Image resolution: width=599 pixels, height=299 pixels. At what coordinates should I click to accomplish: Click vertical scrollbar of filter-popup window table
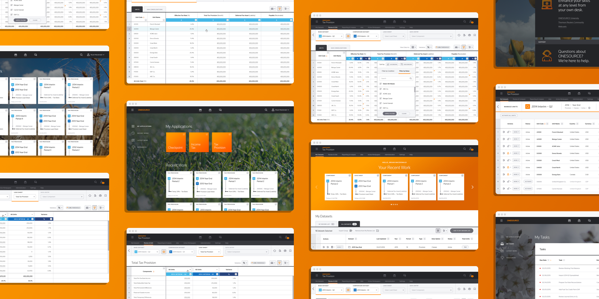click(478, 75)
